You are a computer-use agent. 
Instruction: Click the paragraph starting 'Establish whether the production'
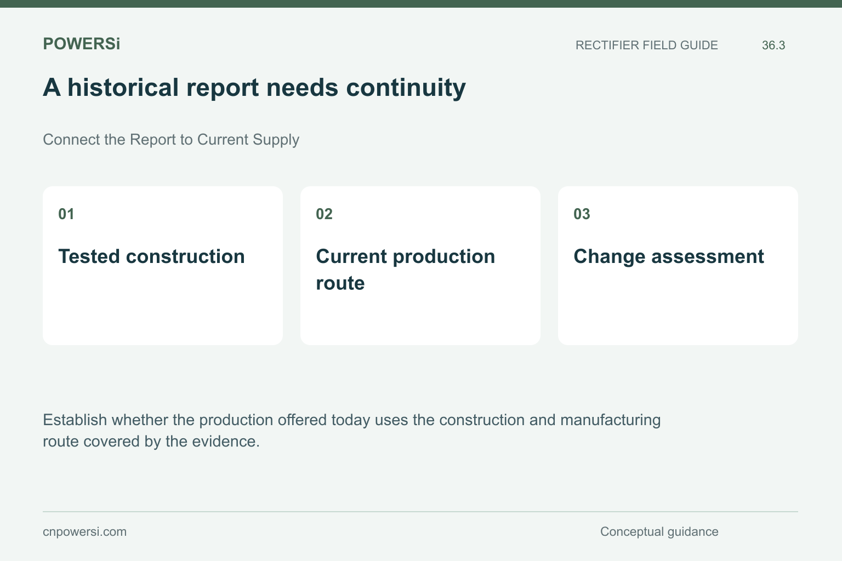(352, 430)
